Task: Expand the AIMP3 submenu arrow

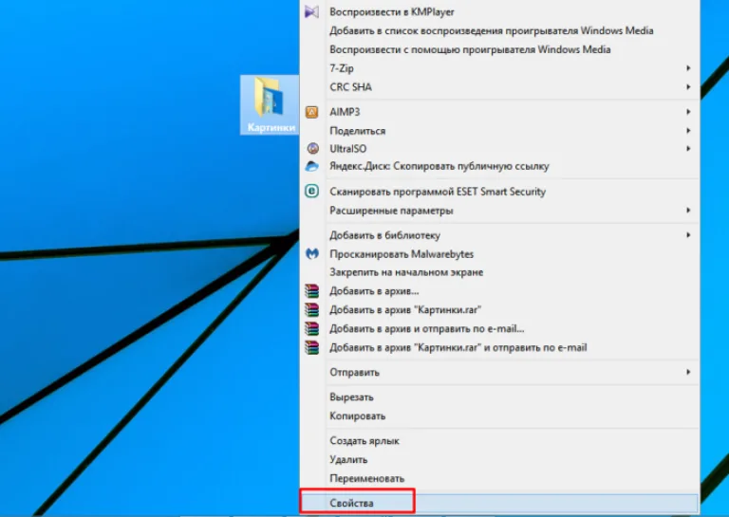Action: click(688, 112)
